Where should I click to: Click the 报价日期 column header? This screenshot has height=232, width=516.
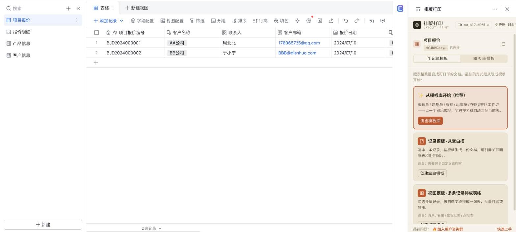click(x=359, y=33)
